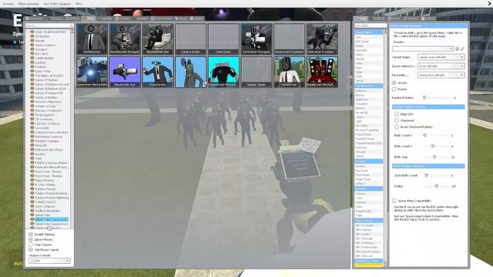Click the NPC category list scrollbar

(72, 128)
